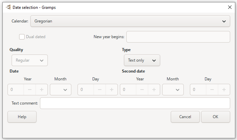Increment the first date Day value
This screenshot has width=237, height=140.
pyautogui.click(x=112, y=90)
